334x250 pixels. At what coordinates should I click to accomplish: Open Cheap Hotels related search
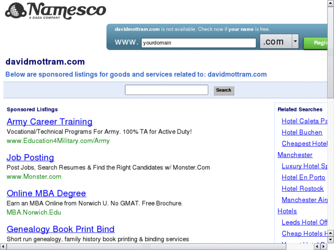(305, 233)
